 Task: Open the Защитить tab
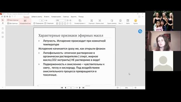click(74, 17)
